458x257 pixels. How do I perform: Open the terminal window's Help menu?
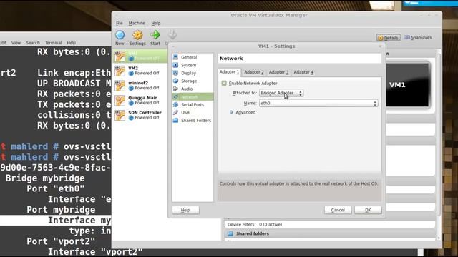pos(71,43)
